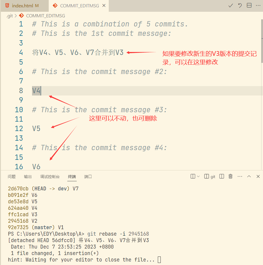Click line 4 text 将V4、V5、V6、V7合并到V3

(x=78, y=52)
